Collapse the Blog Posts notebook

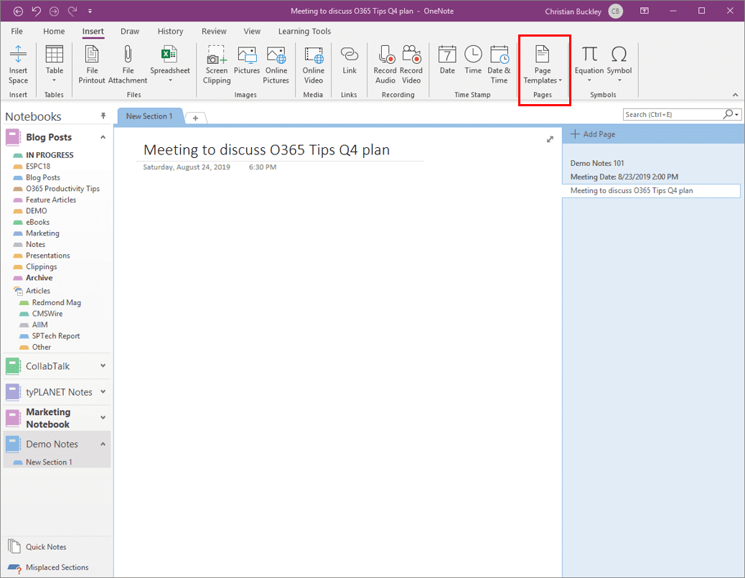pos(103,137)
